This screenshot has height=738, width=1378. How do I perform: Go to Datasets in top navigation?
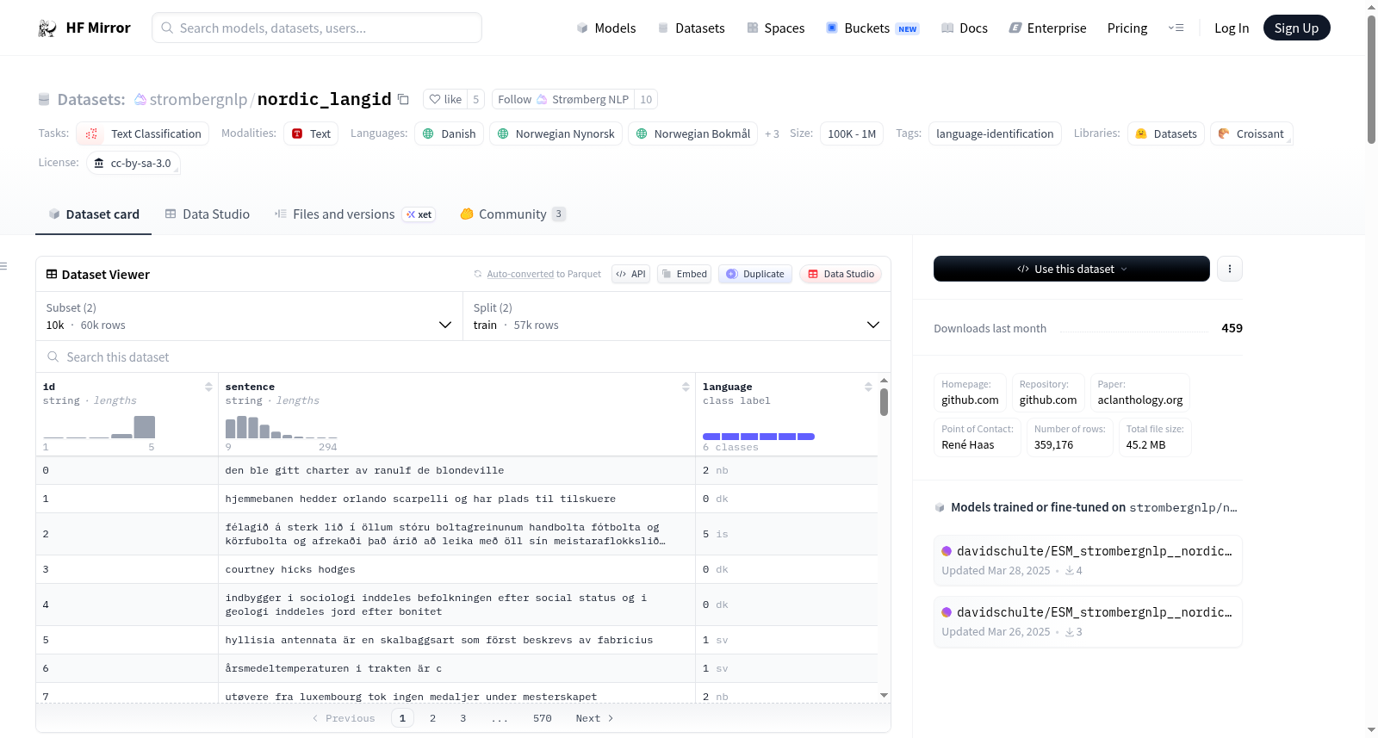(691, 28)
